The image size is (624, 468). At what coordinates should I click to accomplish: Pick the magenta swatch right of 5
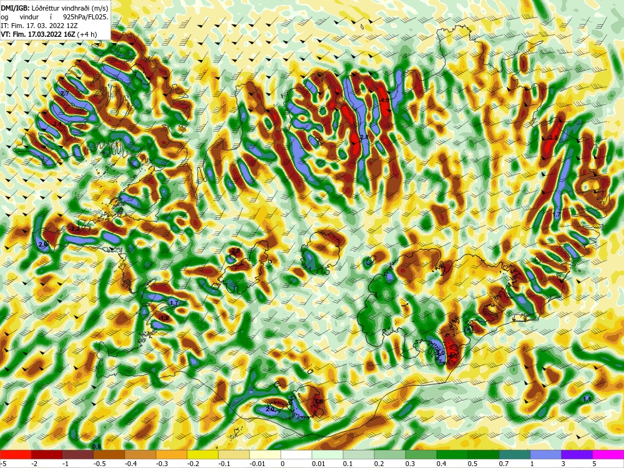pos(608,454)
